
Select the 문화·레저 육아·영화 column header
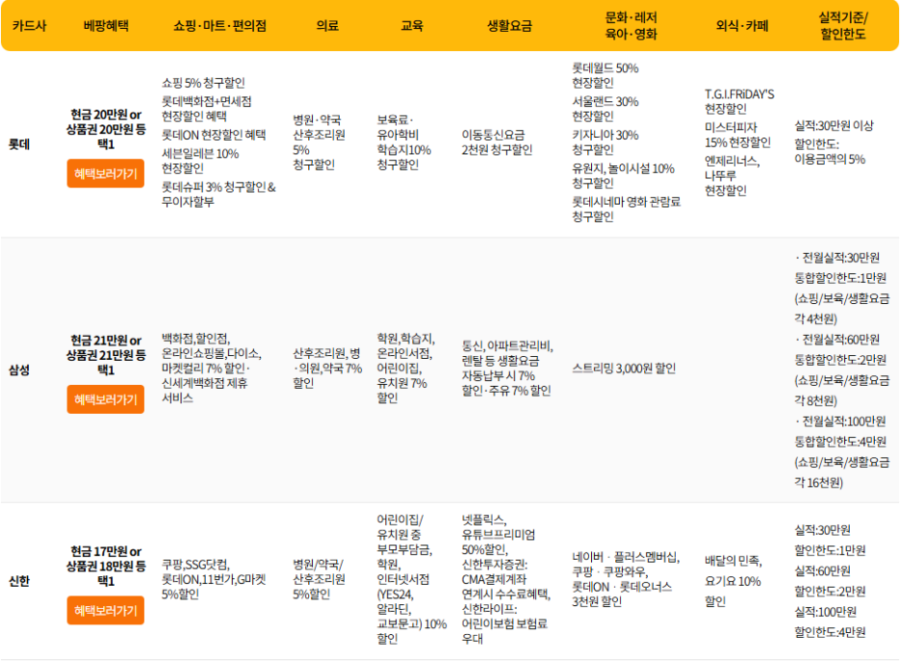(x=631, y=26)
